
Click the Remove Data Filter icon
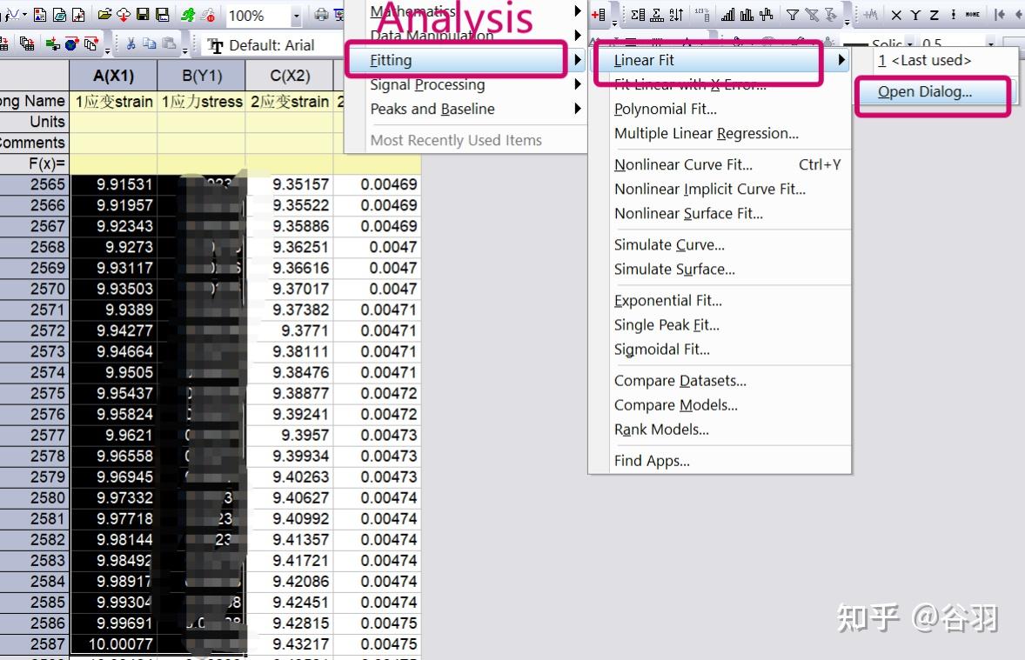(x=812, y=15)
